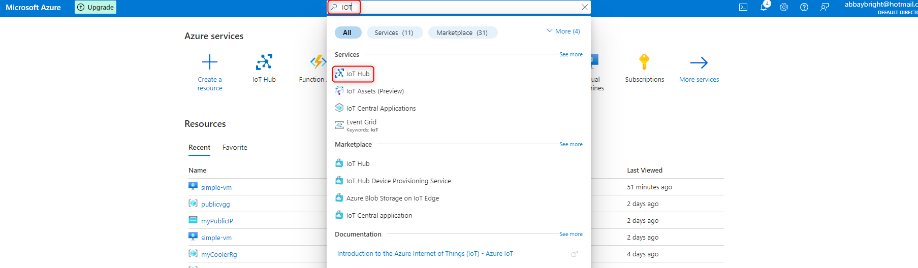Screen dimensions: 918x268
Task: Open Introduction to Azure IoT documentation link
Action: (425, 254)
